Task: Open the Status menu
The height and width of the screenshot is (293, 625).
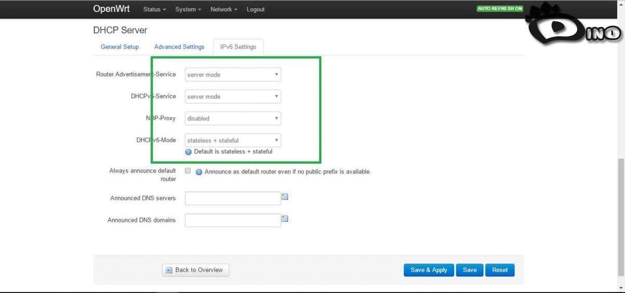Action: coord(155,9)
